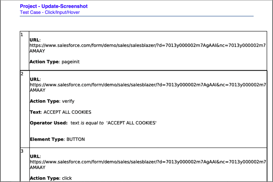The image size is (273, 182).
Task: Click the Text: ACCEPT ALL COOKIES line
Action: coord(61,112)
